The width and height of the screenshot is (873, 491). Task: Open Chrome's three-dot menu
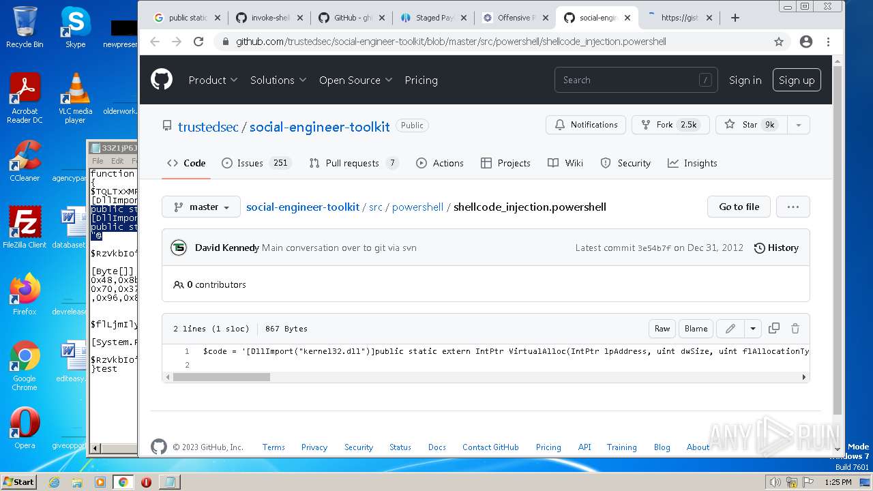(x=829, y=42)
